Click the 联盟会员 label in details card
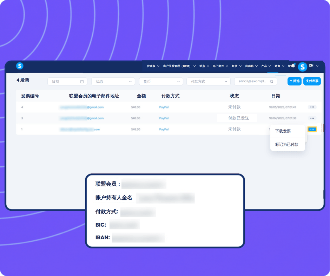The height and width of the screenshot is (276, 330). [x=108, y=184]
